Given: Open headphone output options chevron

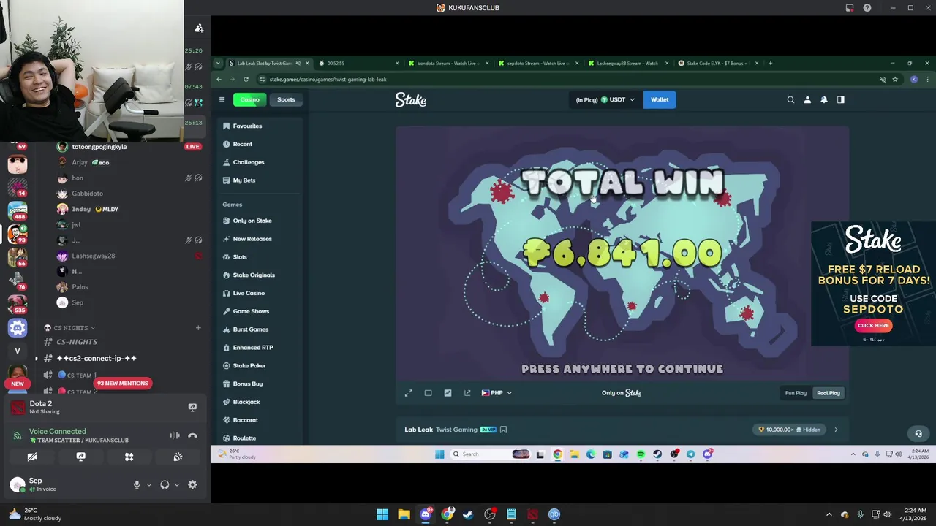Looking at the screenshot, I should 177,484.
